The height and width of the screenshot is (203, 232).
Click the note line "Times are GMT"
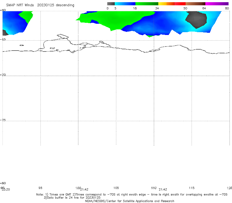coord(61,195)
